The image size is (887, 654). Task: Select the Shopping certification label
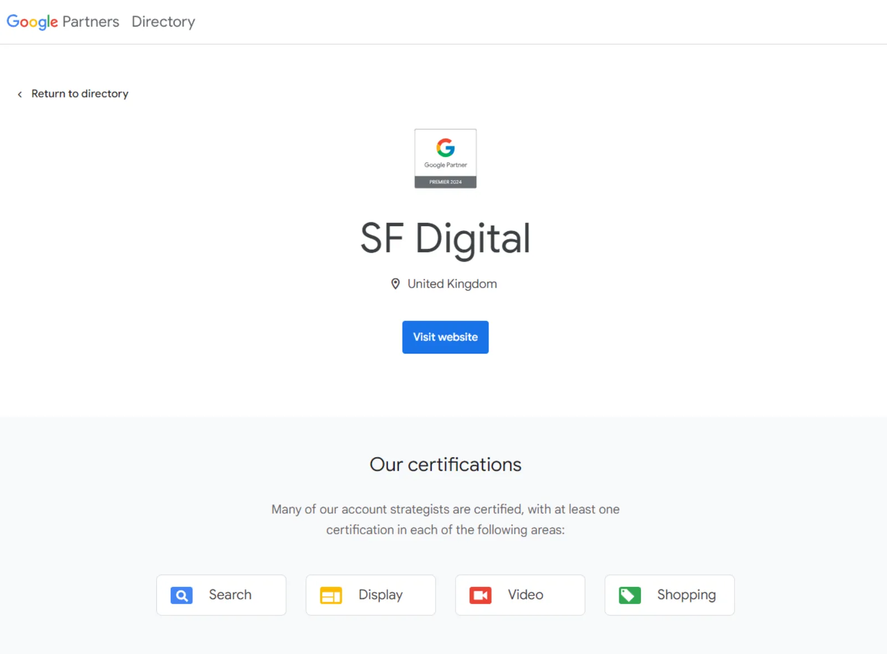coord(686,595)
